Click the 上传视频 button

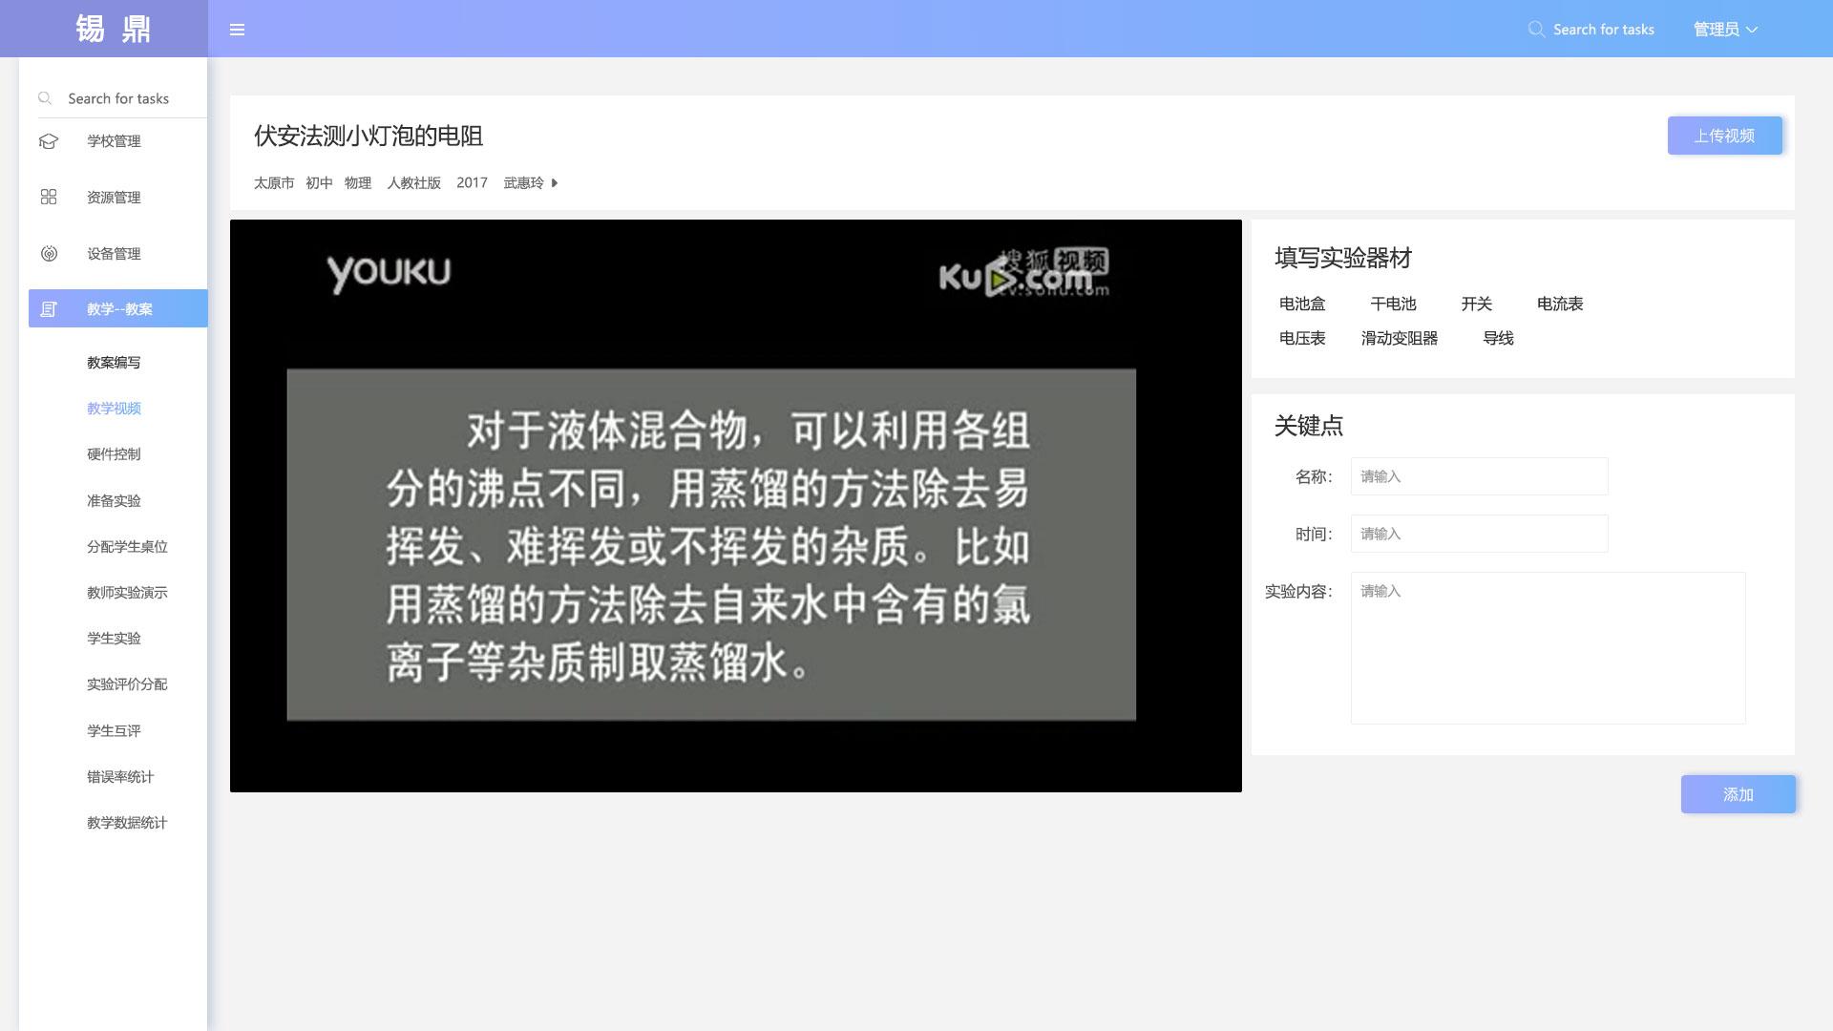pyautogui.click(x=1724, y=136)
